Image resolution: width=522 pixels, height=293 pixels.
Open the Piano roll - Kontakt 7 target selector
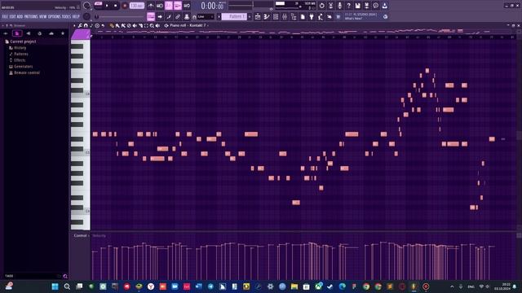point(188,25)
